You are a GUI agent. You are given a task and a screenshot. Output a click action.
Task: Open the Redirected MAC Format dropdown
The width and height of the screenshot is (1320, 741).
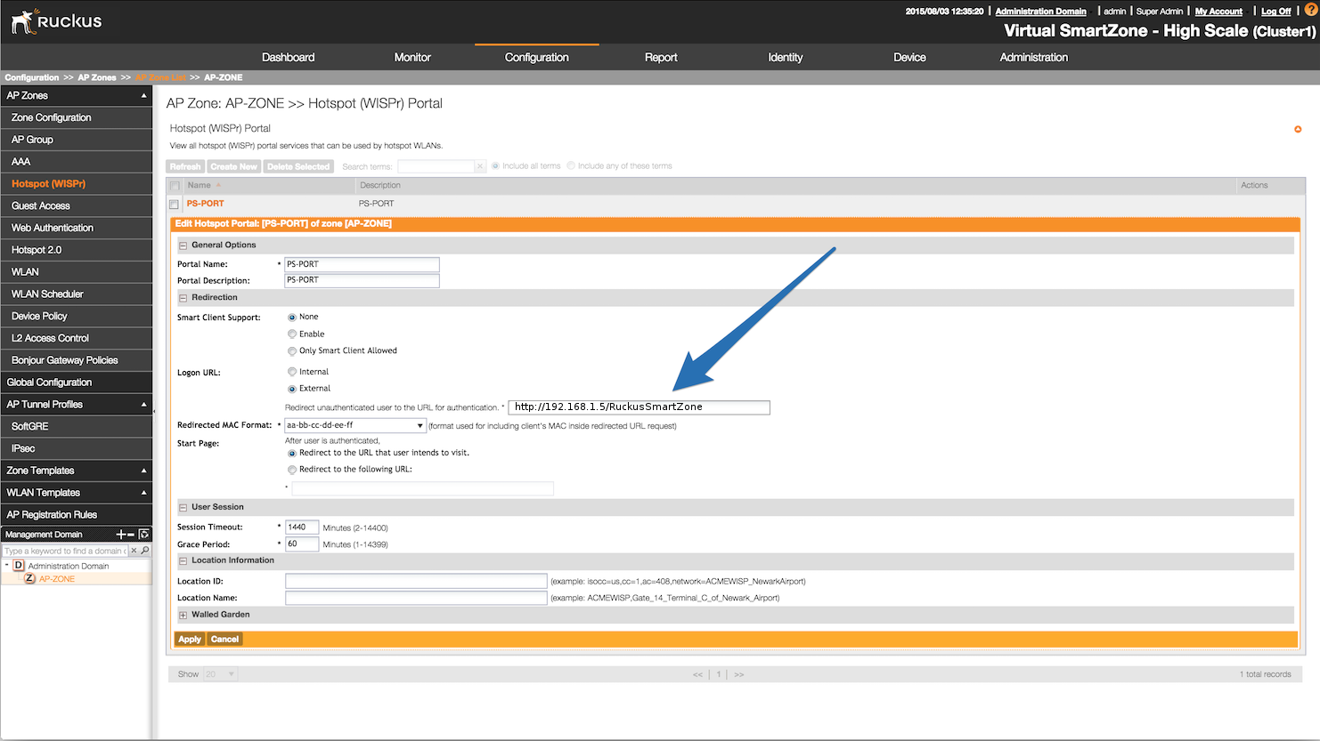tap(420, 426)
